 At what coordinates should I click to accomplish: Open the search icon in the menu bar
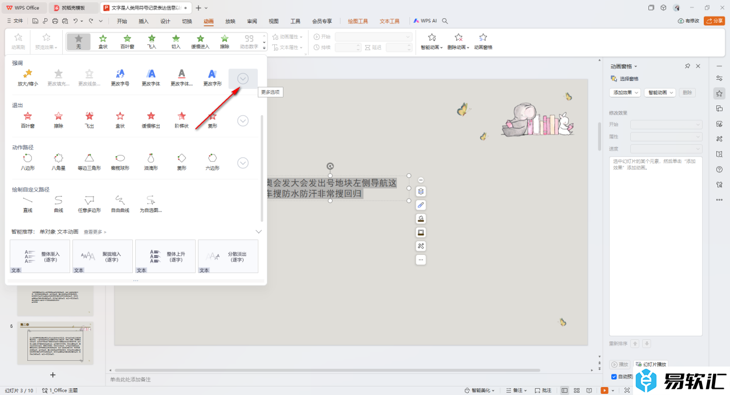point(445,21)
